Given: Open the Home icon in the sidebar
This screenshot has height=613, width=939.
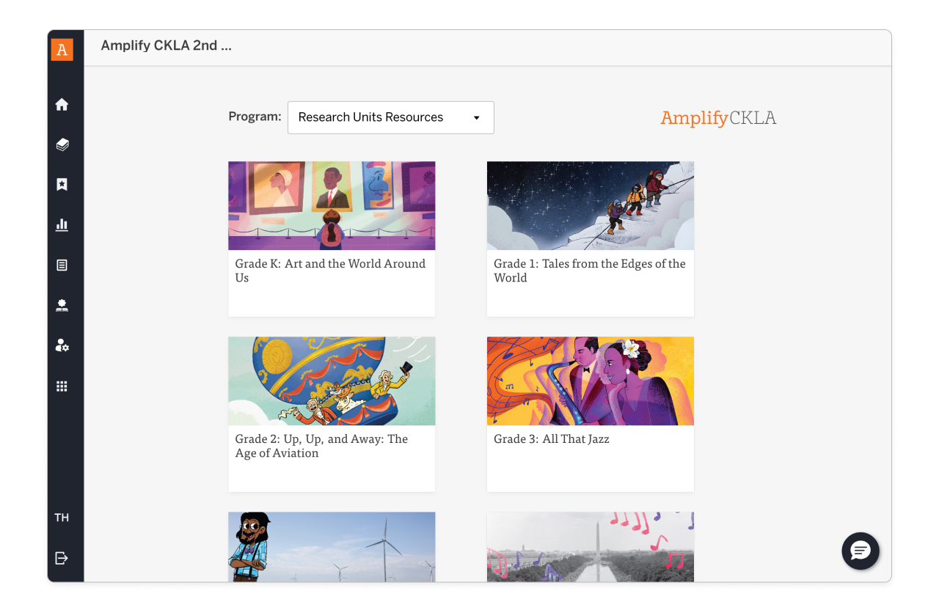Looking at the screenshot, I should (62, 104).
